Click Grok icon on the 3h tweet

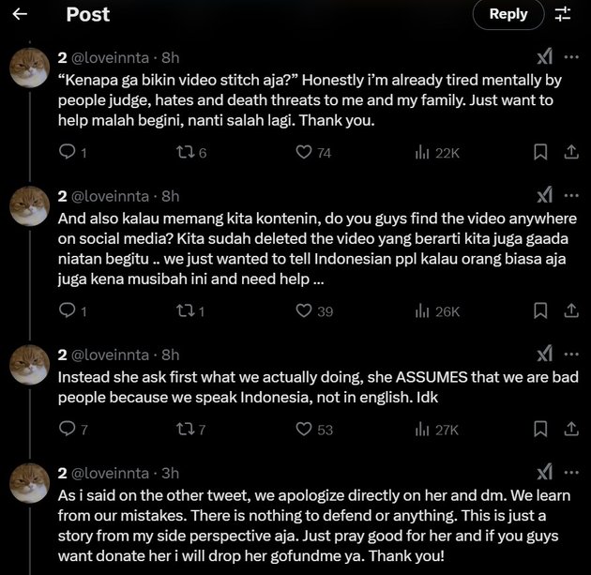(544, 472)
